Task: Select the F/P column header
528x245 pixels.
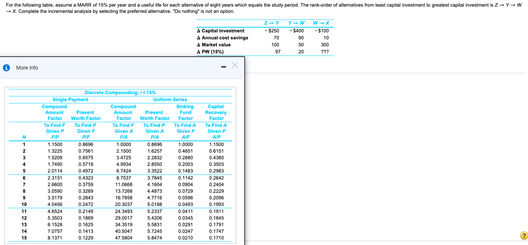Action: 55,137
